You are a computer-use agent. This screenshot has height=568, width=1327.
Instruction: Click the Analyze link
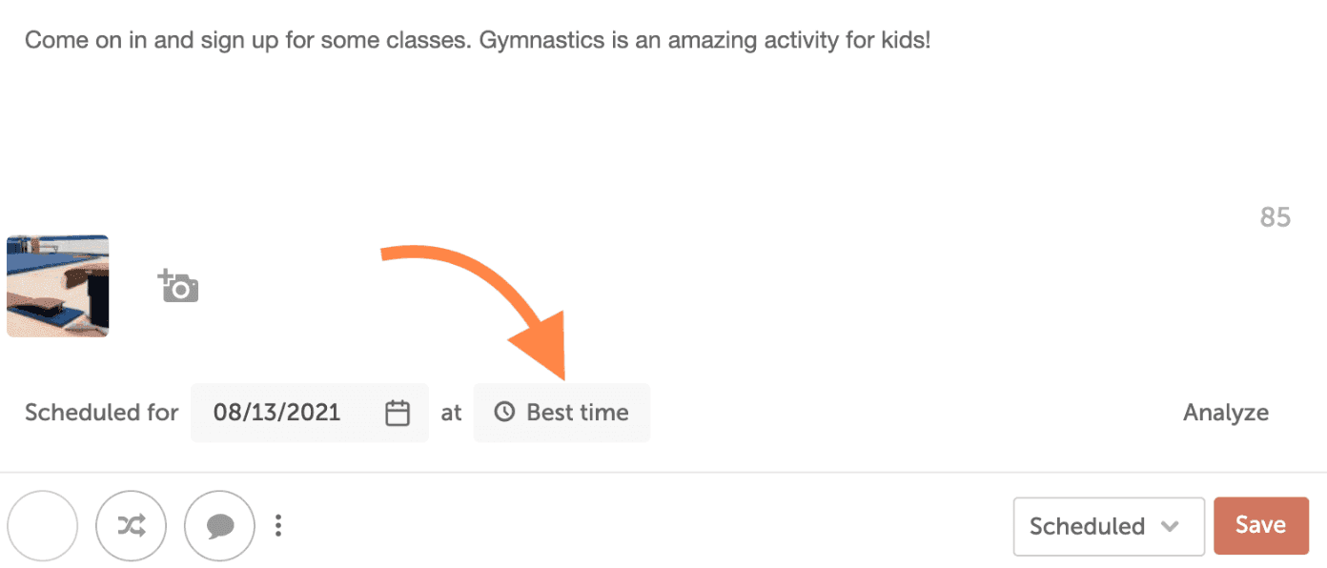point(1225,413)
